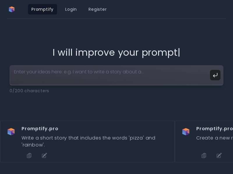Open the edit pencil on the second prompt card
Screen dimensions: 233x174
[219, 155]
